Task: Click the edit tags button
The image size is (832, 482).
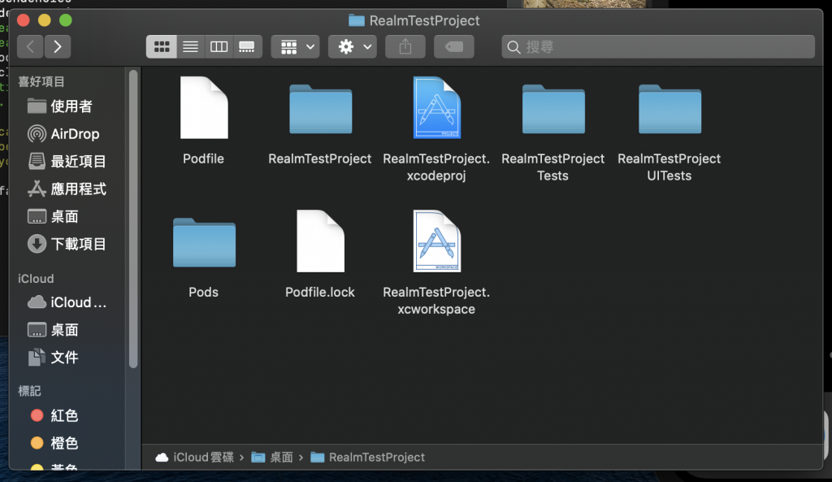Action: [x=454, y=46]
